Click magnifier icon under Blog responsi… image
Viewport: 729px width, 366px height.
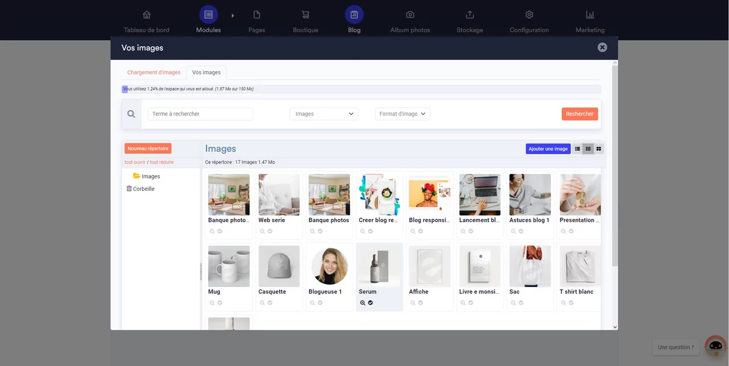tap(412, 231)
